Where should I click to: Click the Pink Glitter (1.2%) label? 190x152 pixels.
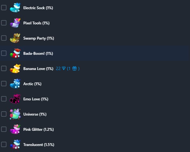[x=39, y=130]
